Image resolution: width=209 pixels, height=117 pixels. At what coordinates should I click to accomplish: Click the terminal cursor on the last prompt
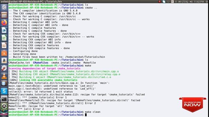(x=86, y=115)
